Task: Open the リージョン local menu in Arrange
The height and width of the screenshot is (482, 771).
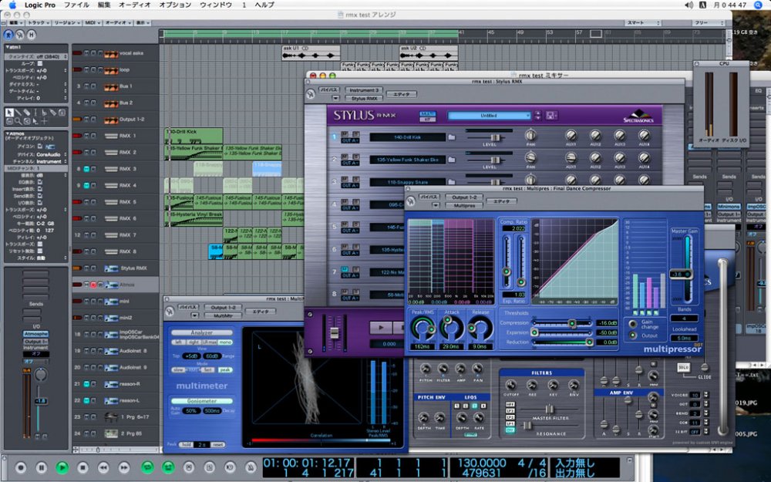Action: [x=66, y=23]
